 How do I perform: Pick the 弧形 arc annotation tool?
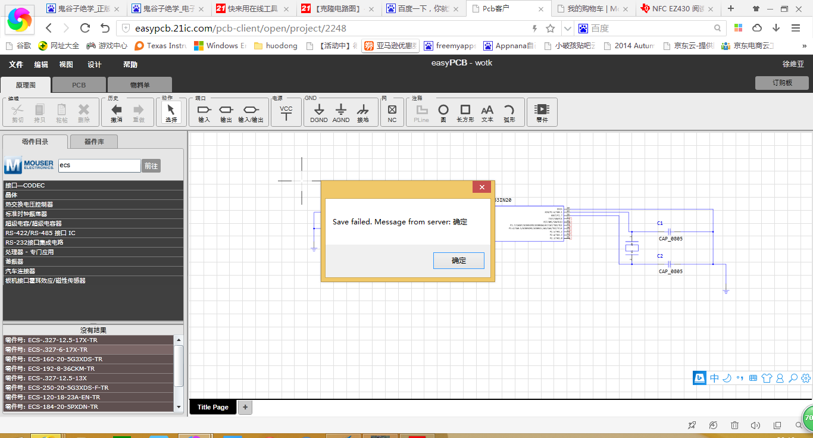509,112
